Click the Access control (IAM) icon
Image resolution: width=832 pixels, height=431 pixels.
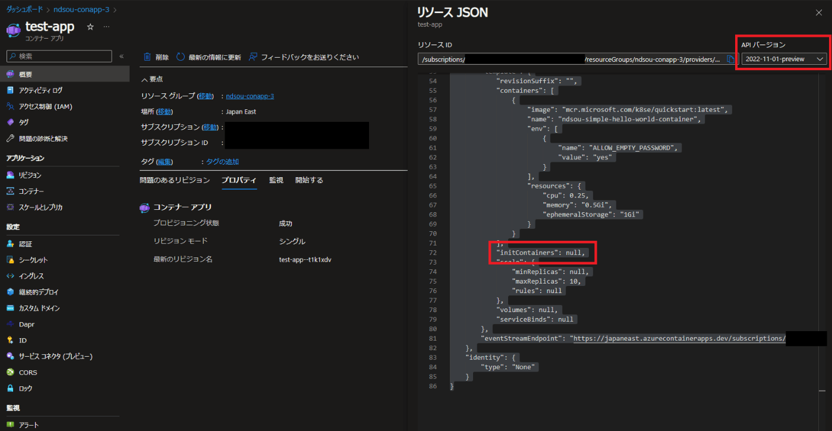(x=10, y=106)
